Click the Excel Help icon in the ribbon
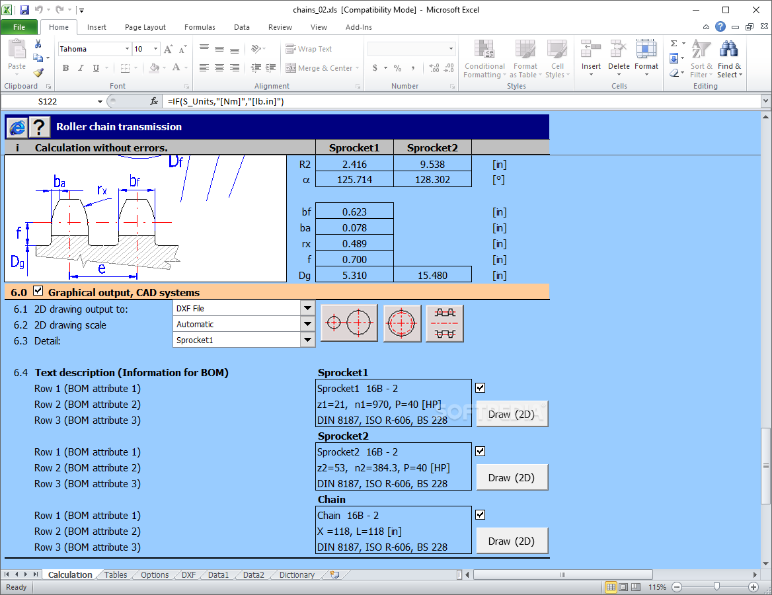 (x=720, y=26)
